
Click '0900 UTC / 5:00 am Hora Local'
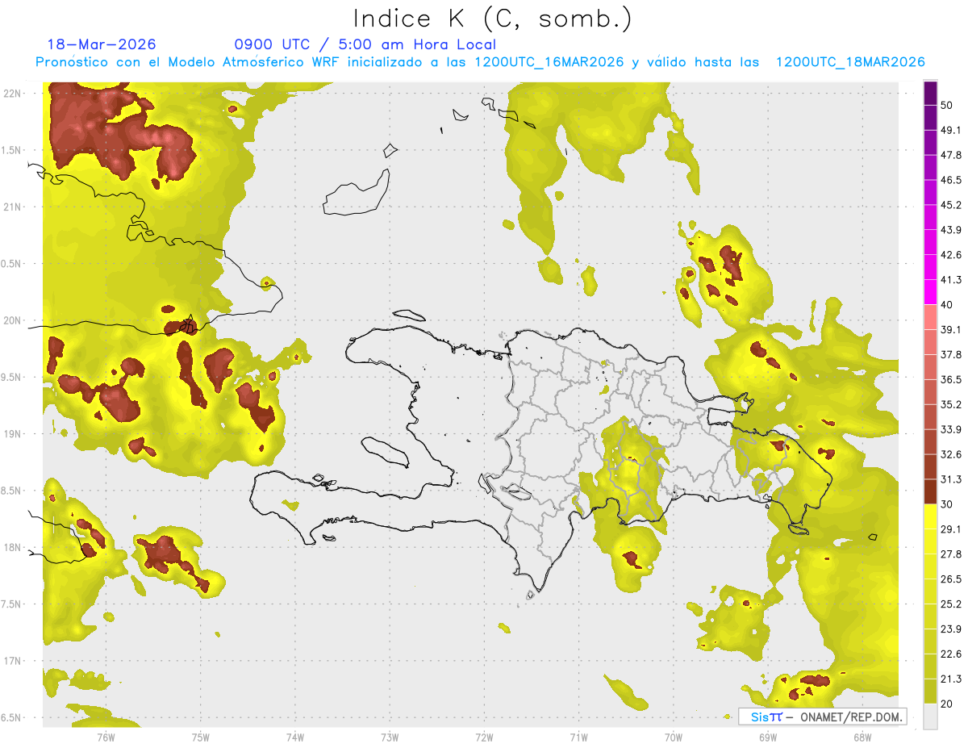point(365,44)
